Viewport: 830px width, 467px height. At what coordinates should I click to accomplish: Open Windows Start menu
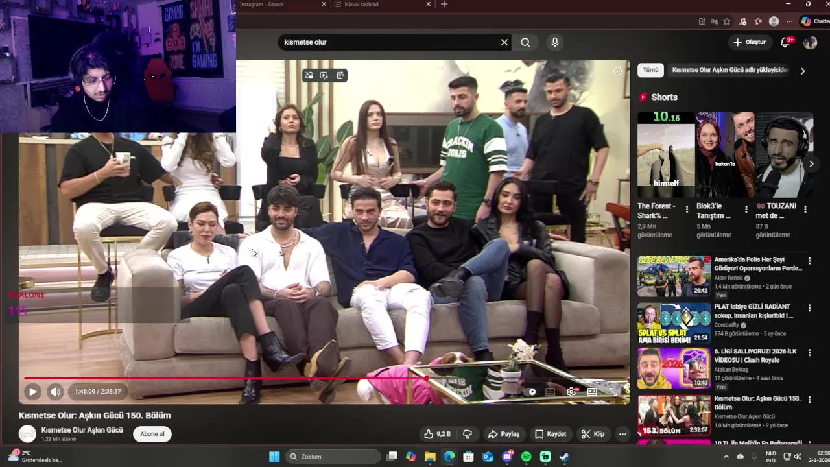click(274, 457)
